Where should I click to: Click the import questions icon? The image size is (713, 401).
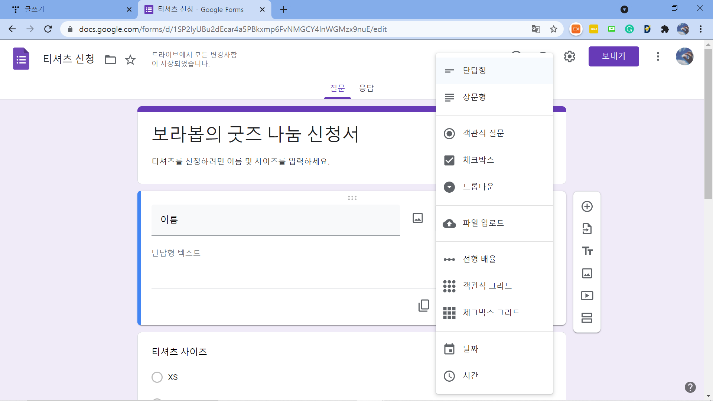587,229
